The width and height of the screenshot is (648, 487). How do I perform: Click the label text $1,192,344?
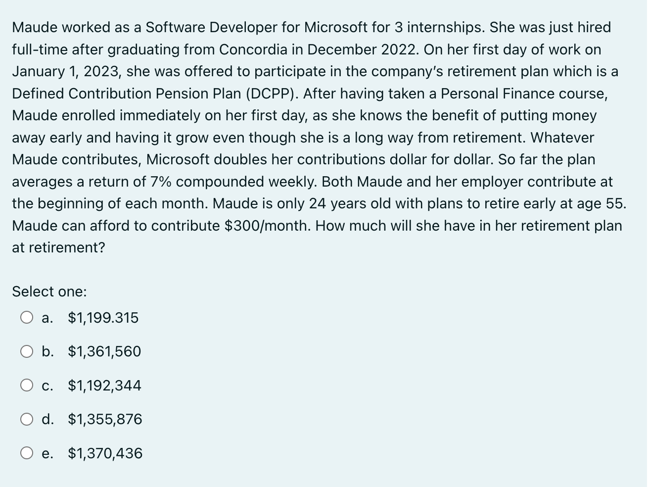pos(104,386)
